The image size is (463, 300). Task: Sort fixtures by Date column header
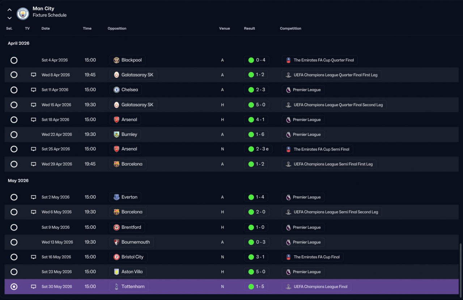46,29
